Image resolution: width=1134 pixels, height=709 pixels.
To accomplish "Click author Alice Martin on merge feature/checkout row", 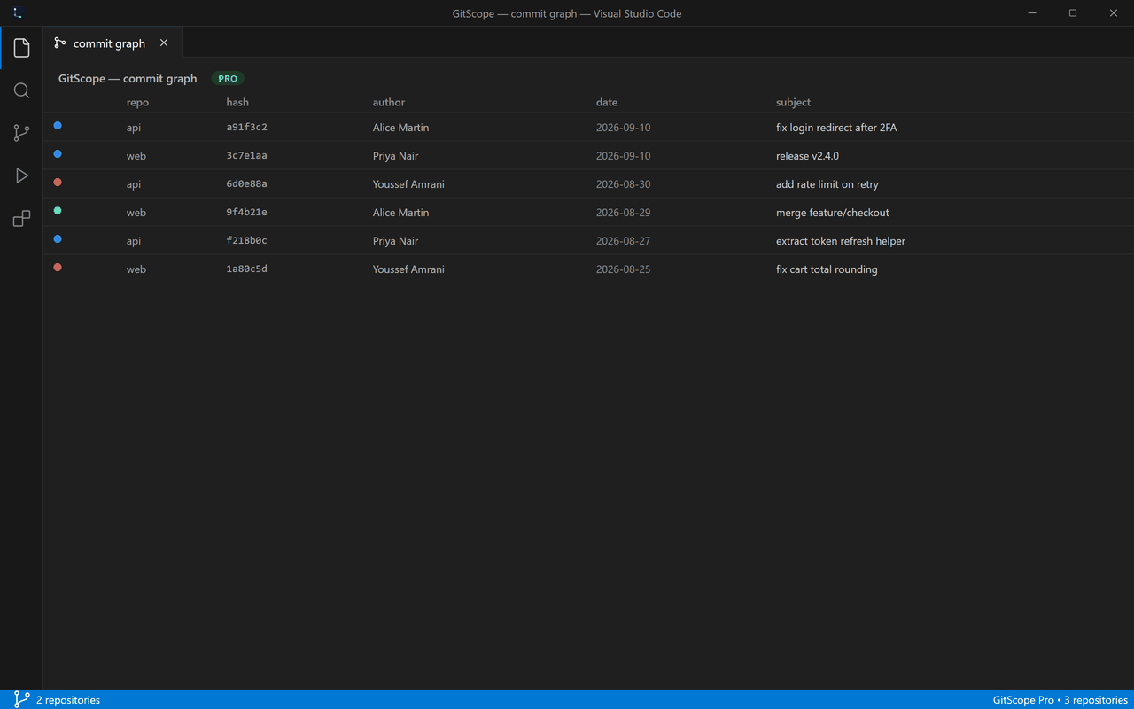I will pos(400,213).
